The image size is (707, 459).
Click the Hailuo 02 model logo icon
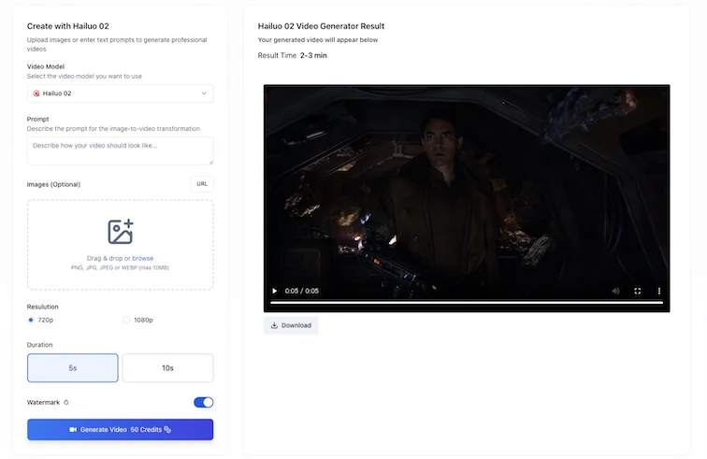click(x=36, y=93)
